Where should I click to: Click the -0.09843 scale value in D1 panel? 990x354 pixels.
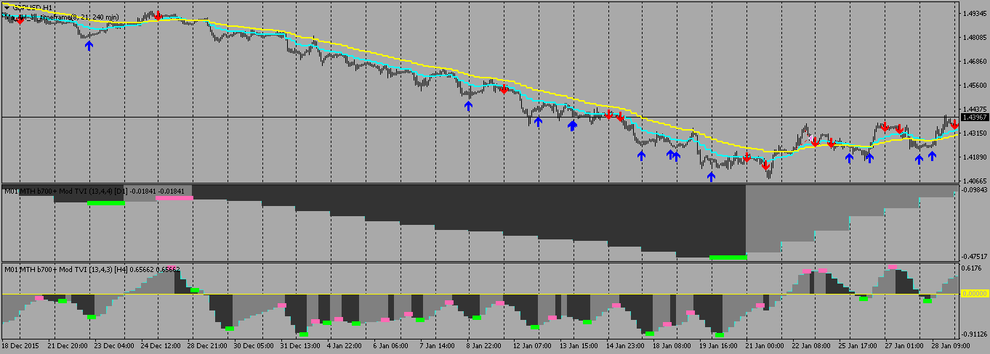pos(974,190)
